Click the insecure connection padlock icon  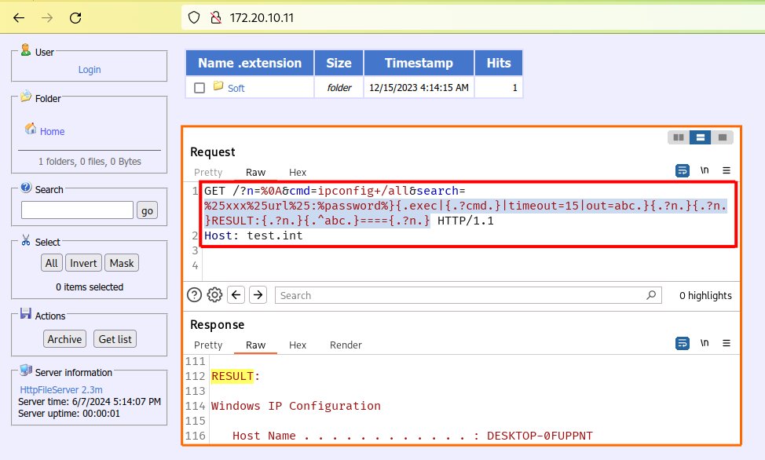[216, 17]
